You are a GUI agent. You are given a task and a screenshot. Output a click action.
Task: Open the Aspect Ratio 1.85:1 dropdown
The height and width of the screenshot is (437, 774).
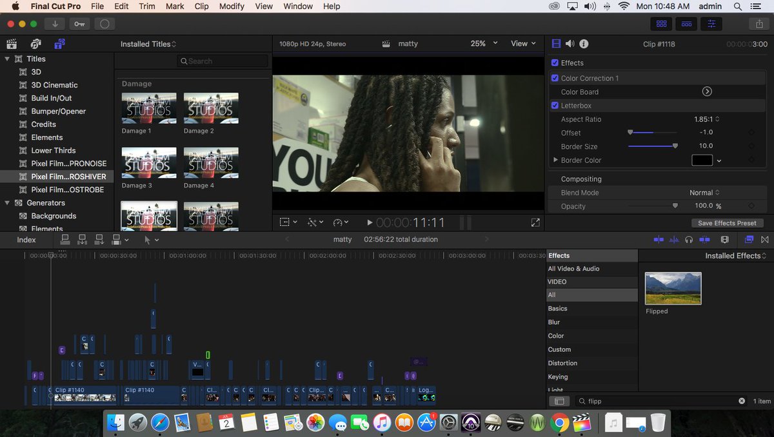pyautogui.click(x=707, y=119)
